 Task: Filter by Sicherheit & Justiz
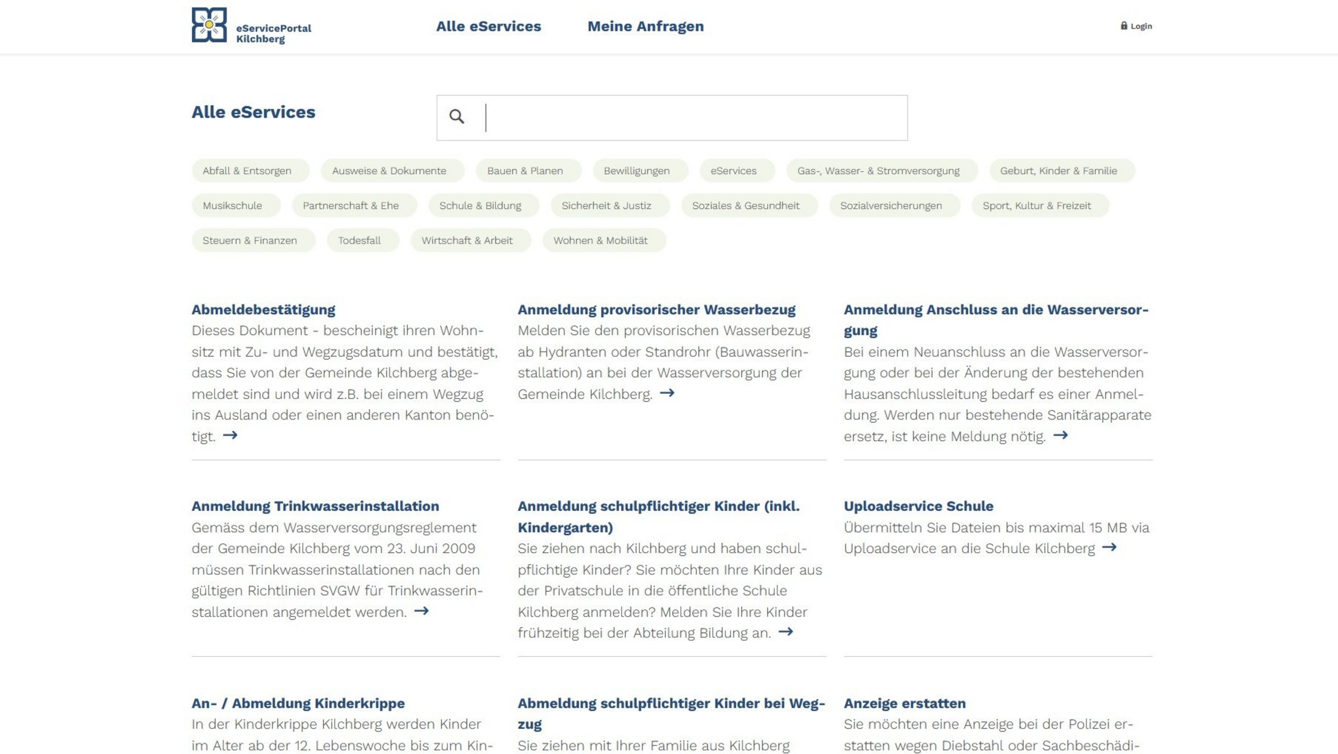coord(610,205)
